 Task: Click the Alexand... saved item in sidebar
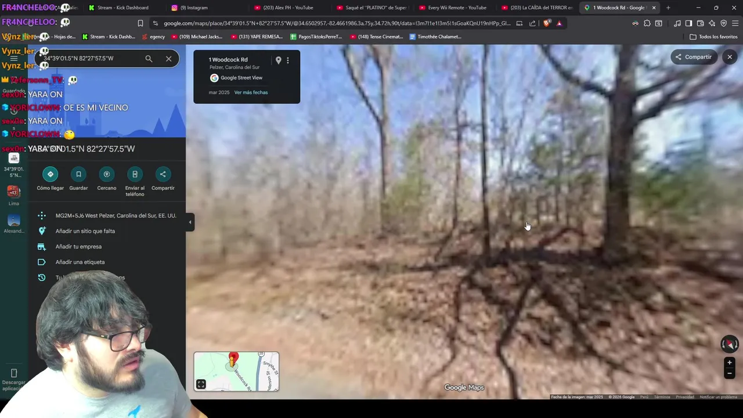14,224
